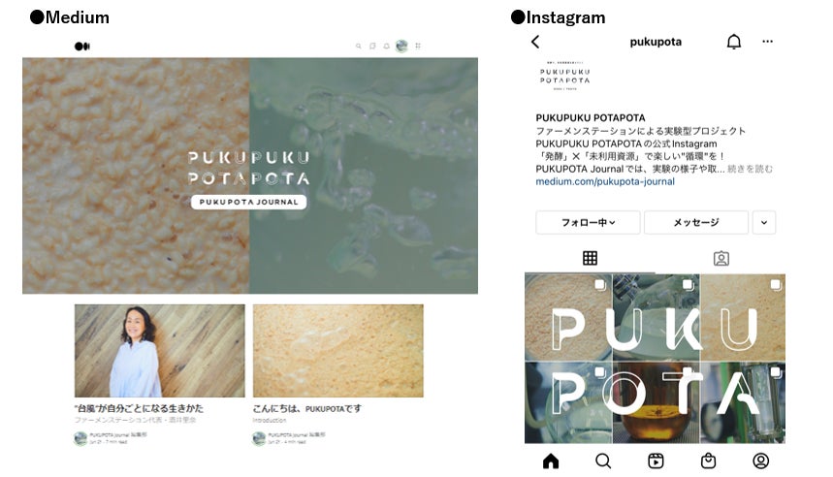This screenshot has width=833, height=477.
Task: Expand suggested accounts chevron button
Action: click(x=764, y=223)
